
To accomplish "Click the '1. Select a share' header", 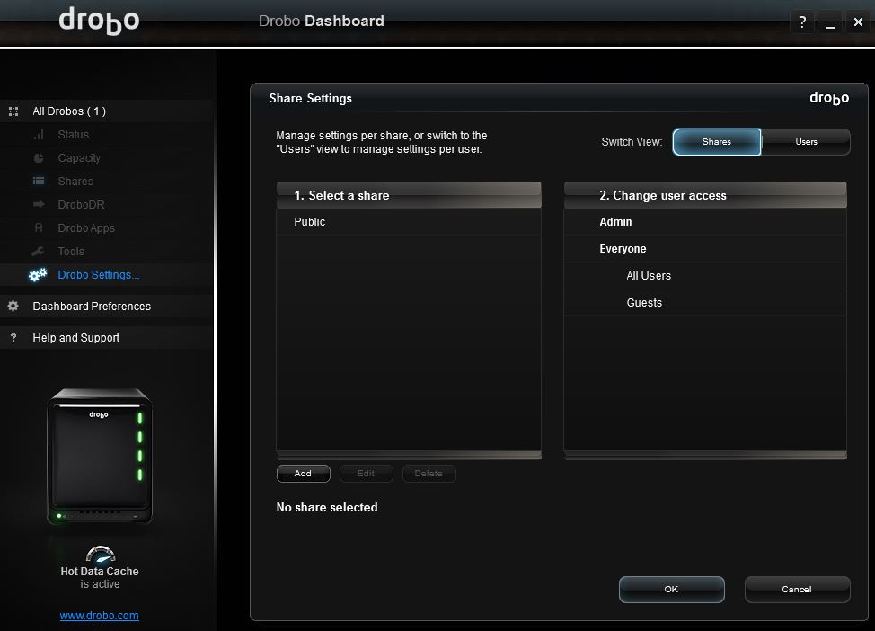I will pyautogui.click(x=409, y=195).
